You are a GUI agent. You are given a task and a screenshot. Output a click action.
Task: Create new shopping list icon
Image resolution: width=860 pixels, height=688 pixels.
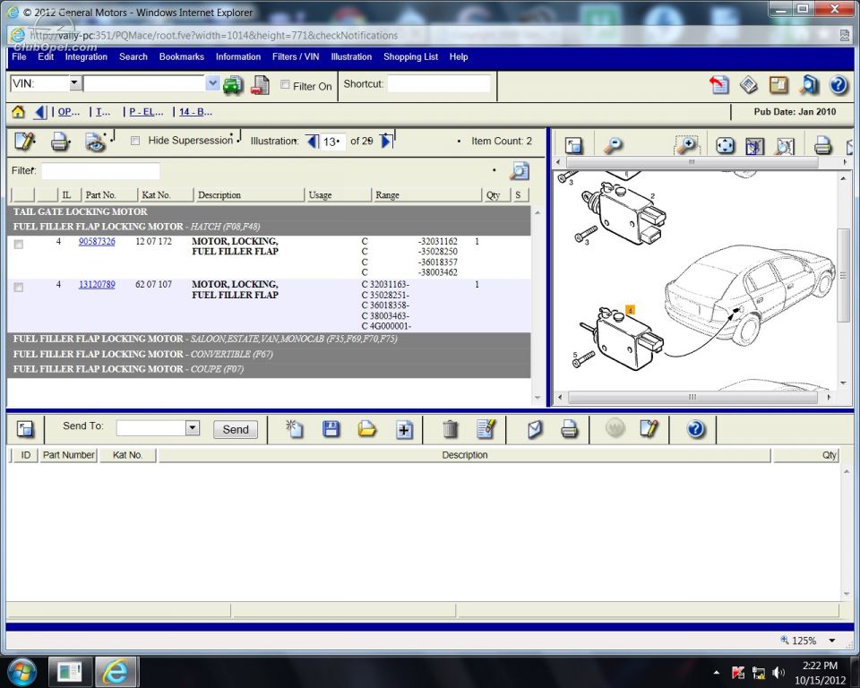point(295,428)
